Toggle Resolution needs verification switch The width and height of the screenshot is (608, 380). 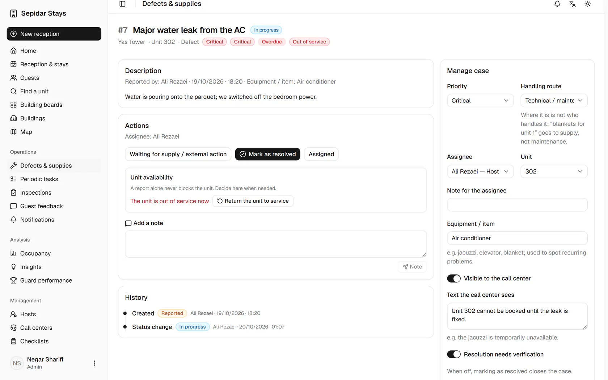[x=454, y=354]
